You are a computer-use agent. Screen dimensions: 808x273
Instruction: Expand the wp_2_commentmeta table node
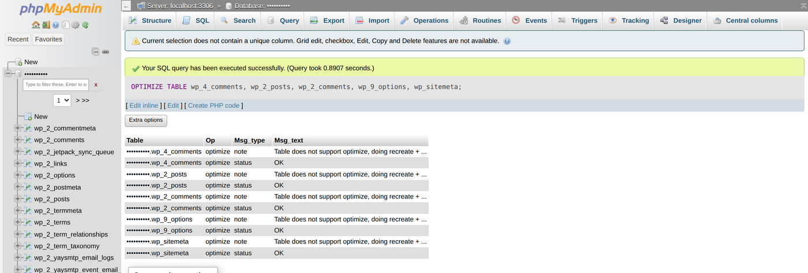[18, 128]
